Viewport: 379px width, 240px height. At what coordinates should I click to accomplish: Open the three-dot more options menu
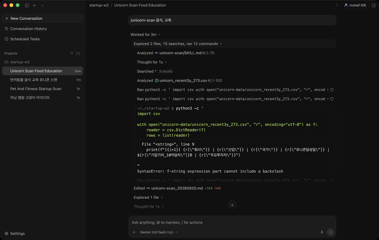pos(337,5)
